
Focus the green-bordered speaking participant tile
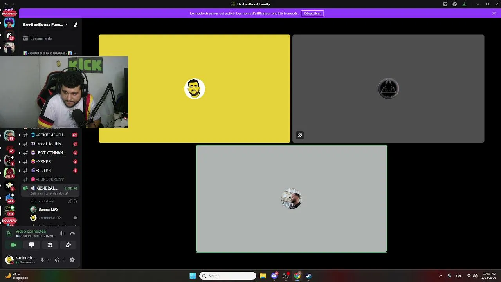292,199
